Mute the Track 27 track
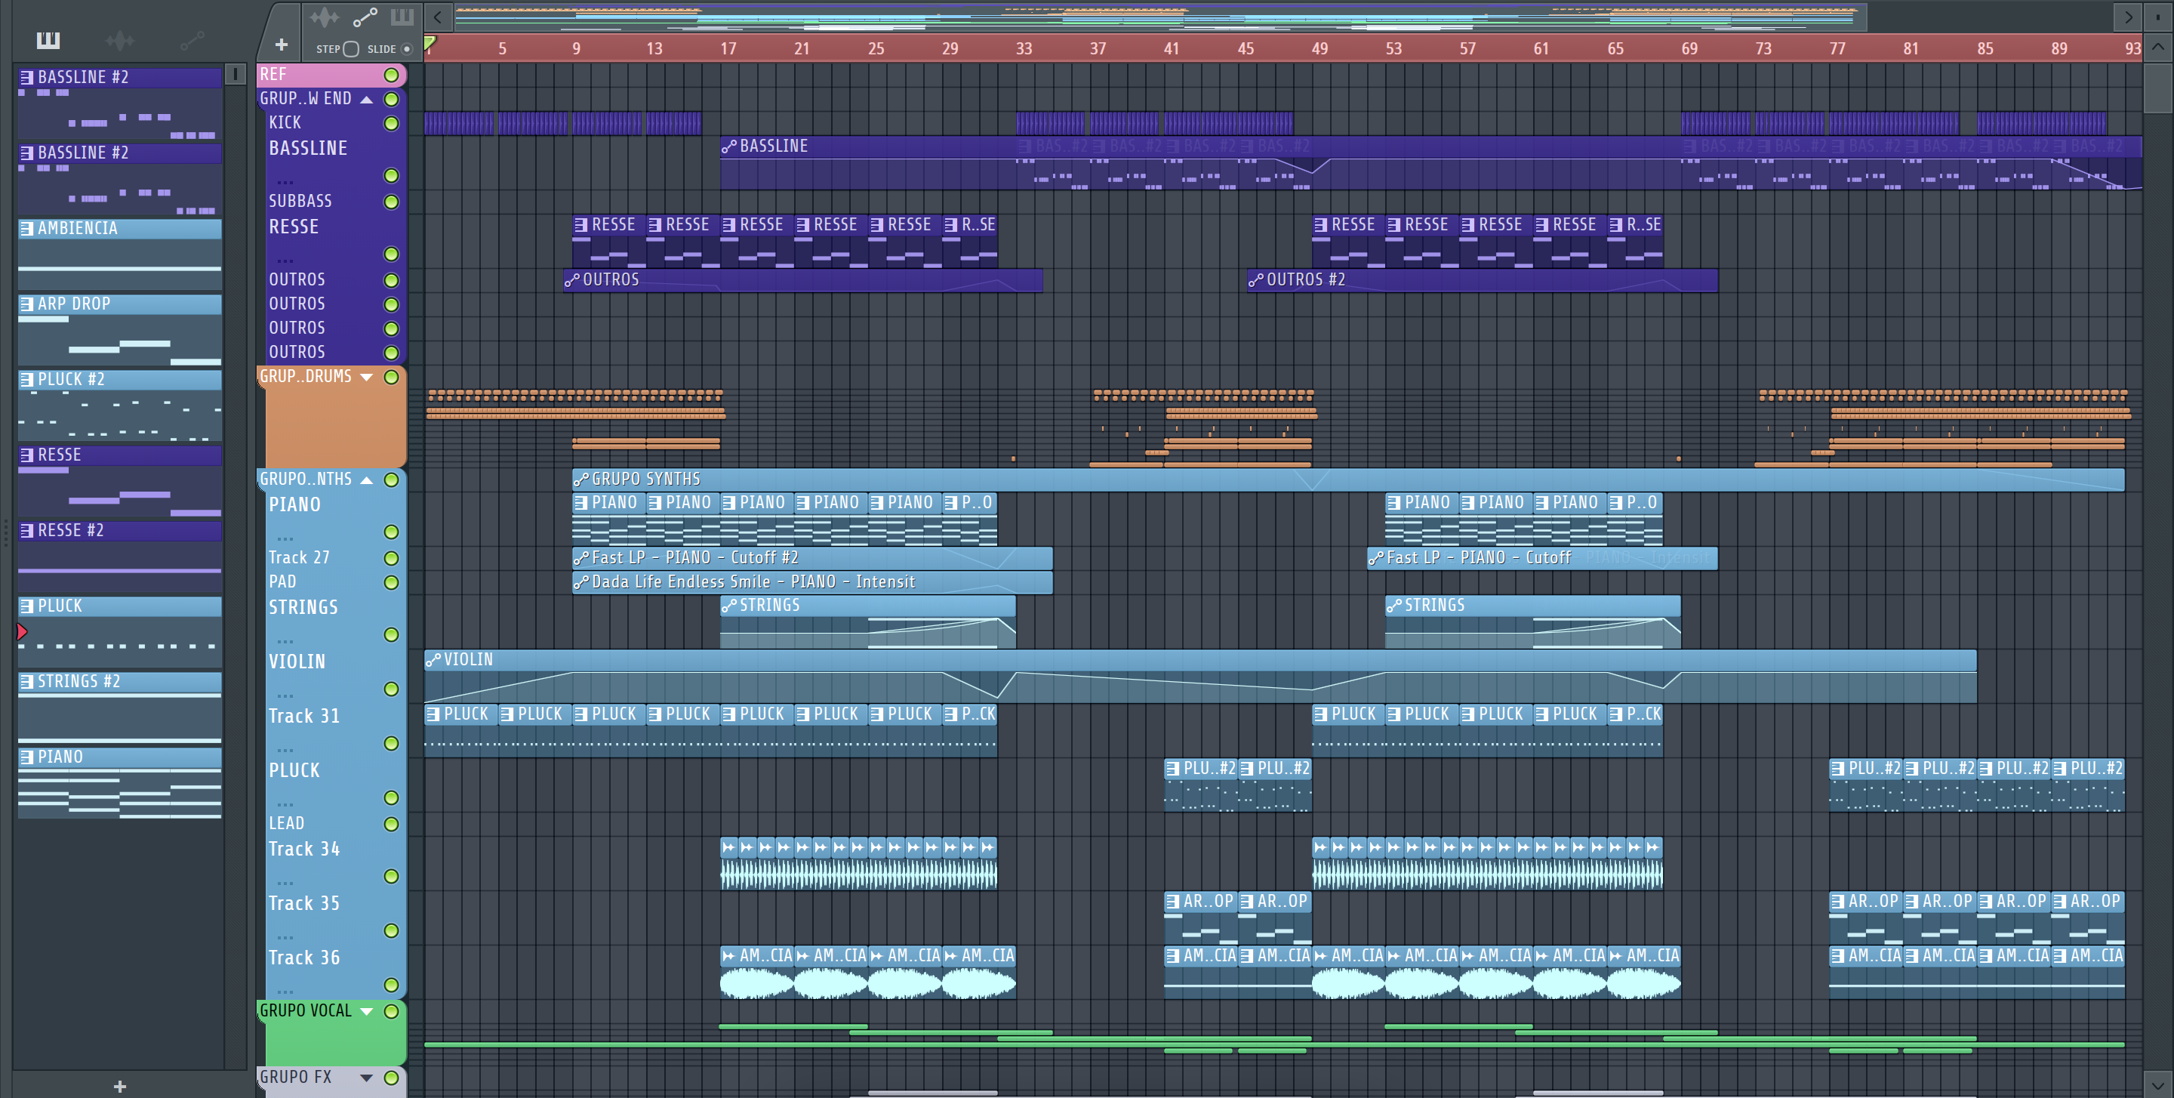This screenshot has height=1098, width=2174. pyautogui.click(x=391, y=558)
